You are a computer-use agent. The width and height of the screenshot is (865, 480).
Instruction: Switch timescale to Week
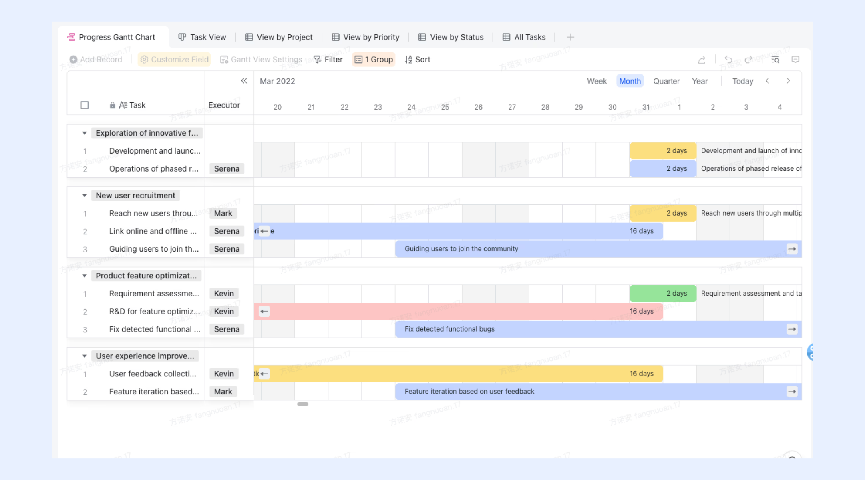pyautogui.click(x=597, y=81)
